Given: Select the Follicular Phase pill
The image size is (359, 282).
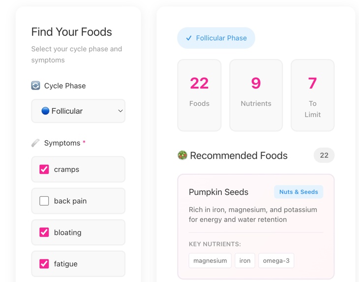Looking at the screenshot, I should 216,38.
